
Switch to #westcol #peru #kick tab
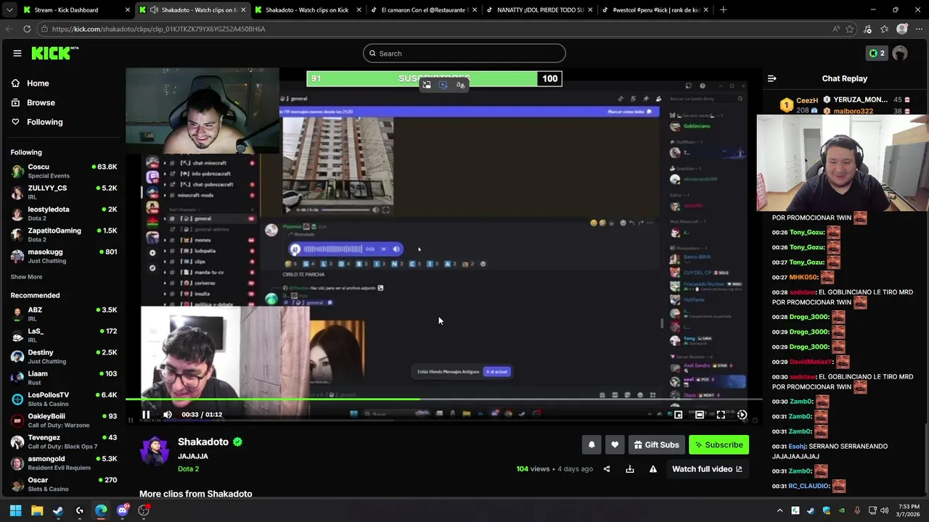[656, 10]
